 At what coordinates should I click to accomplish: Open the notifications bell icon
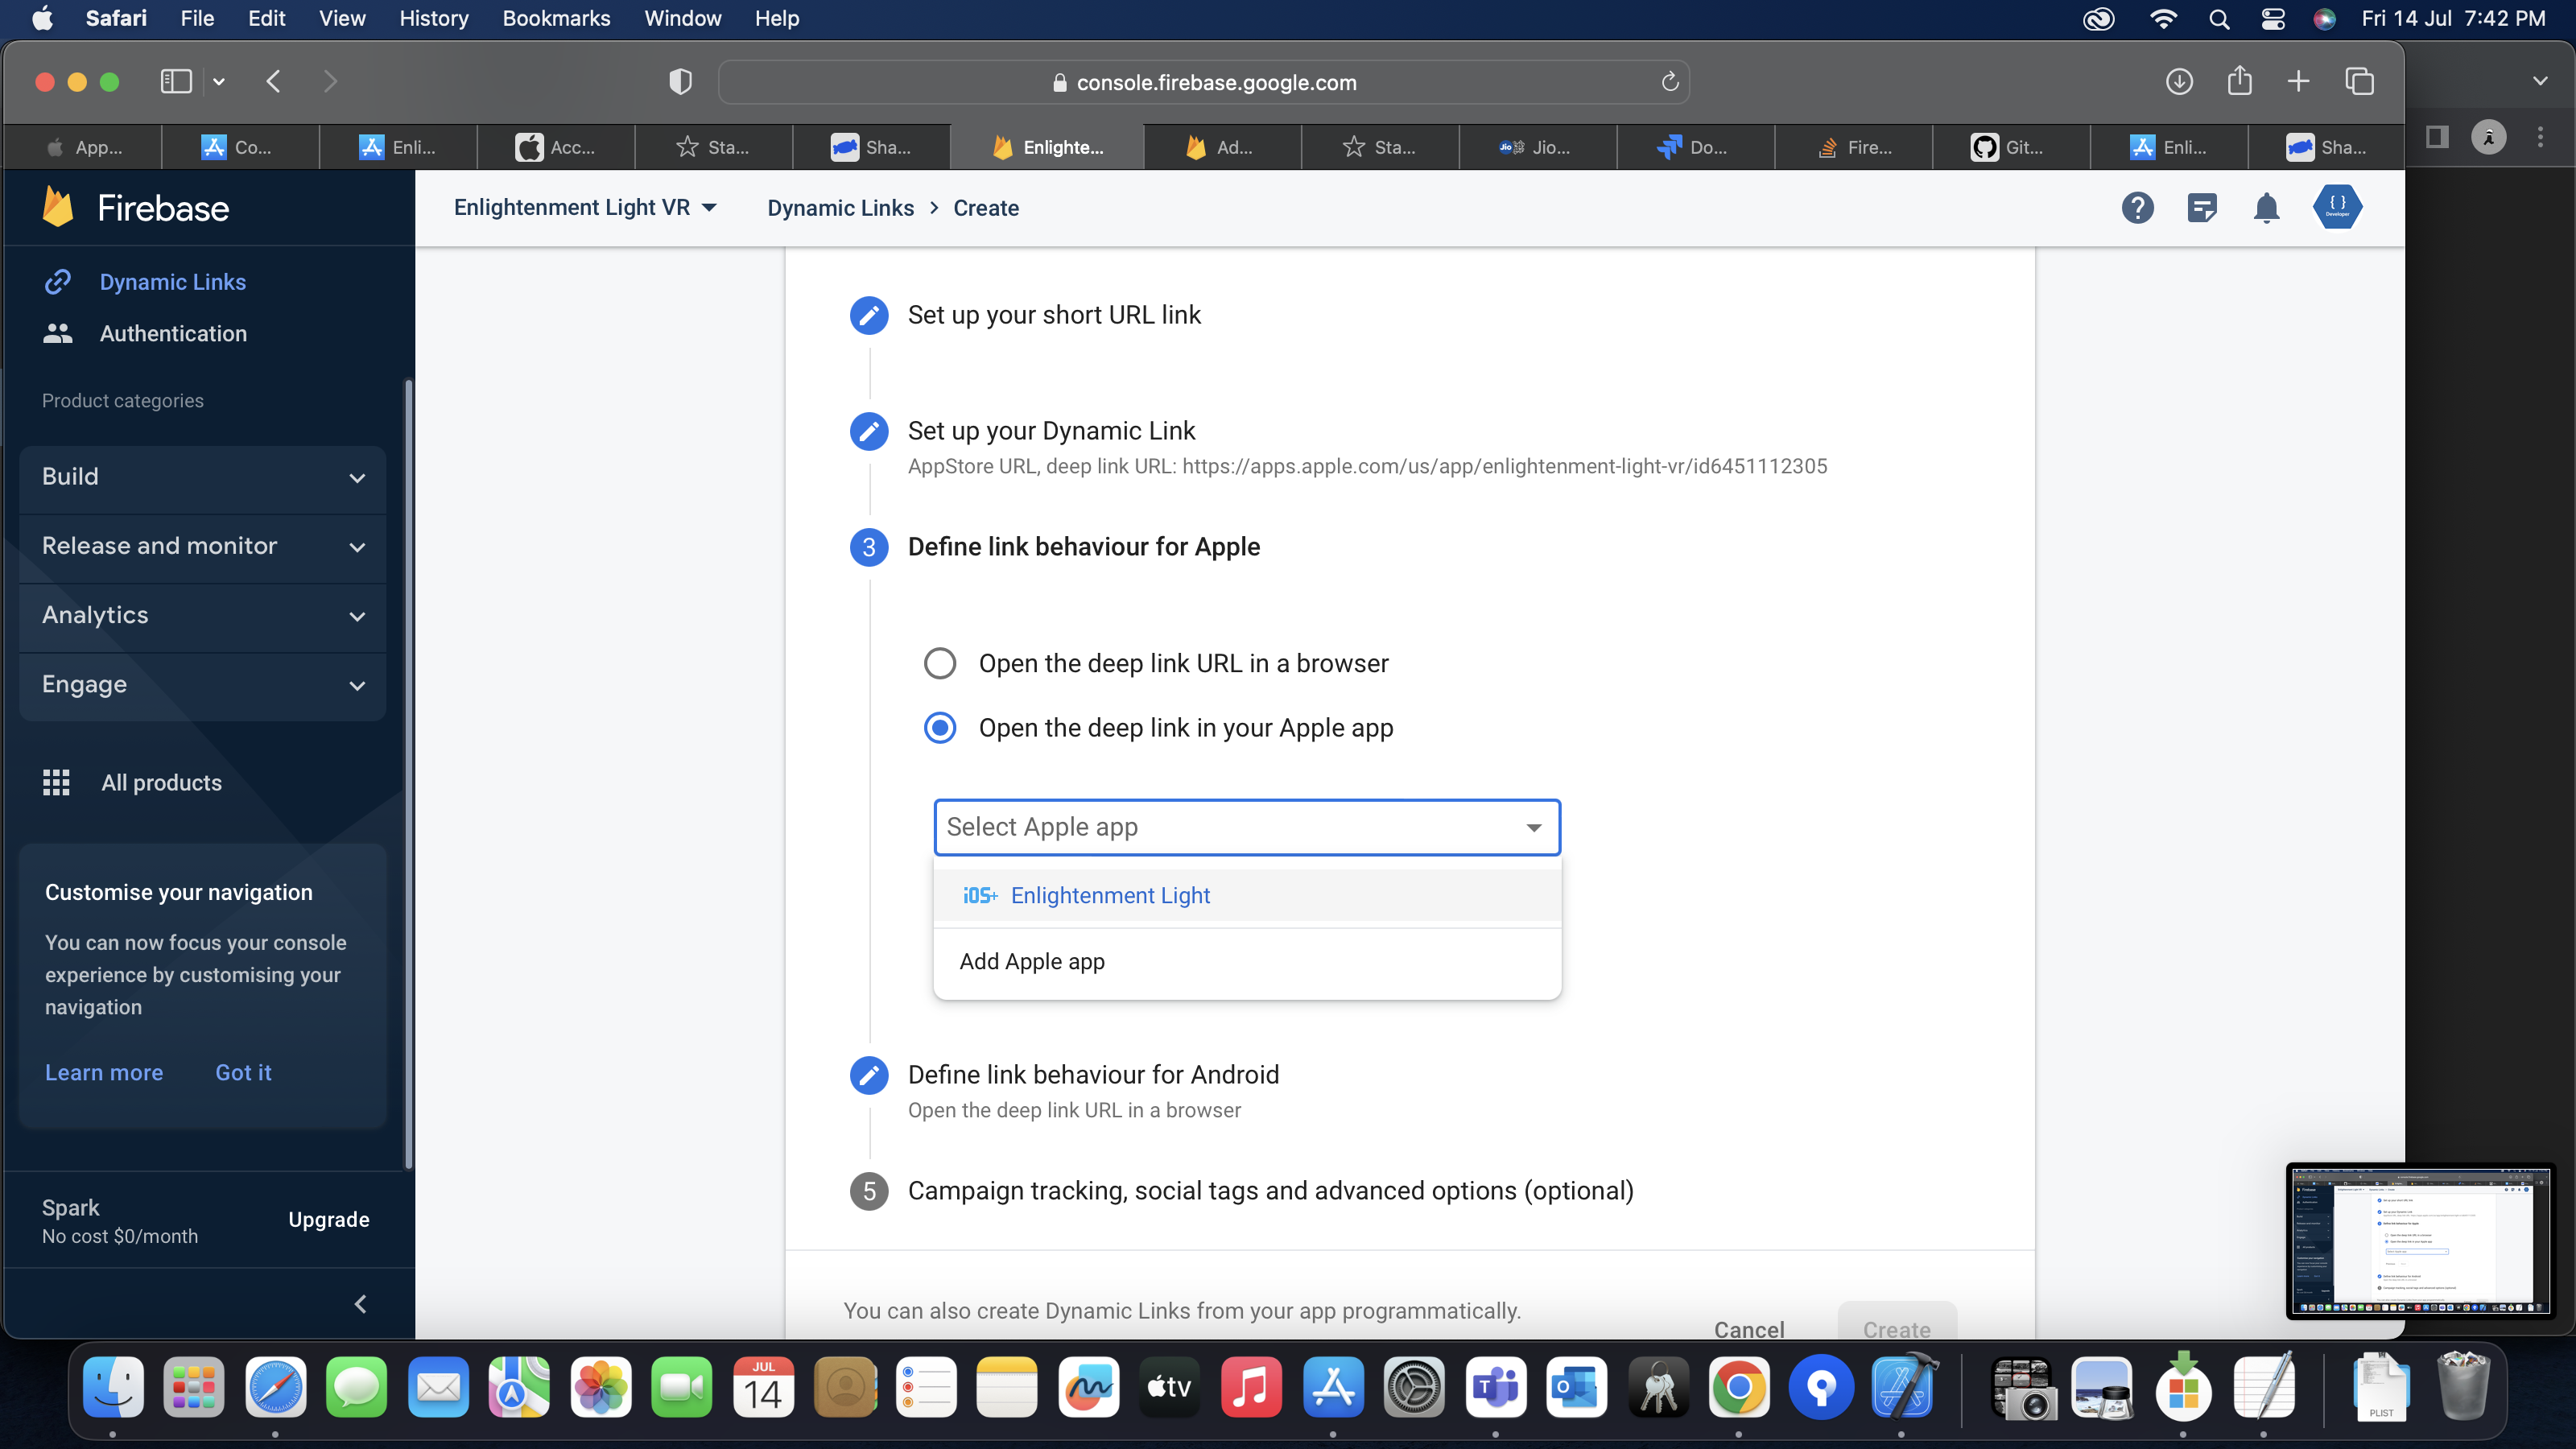tap(2266, 208)
